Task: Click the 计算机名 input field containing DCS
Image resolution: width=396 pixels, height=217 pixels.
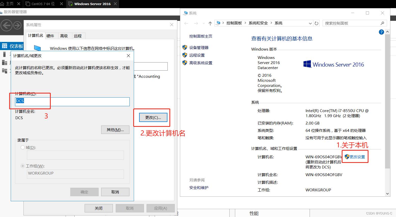Action: [72, 102]
